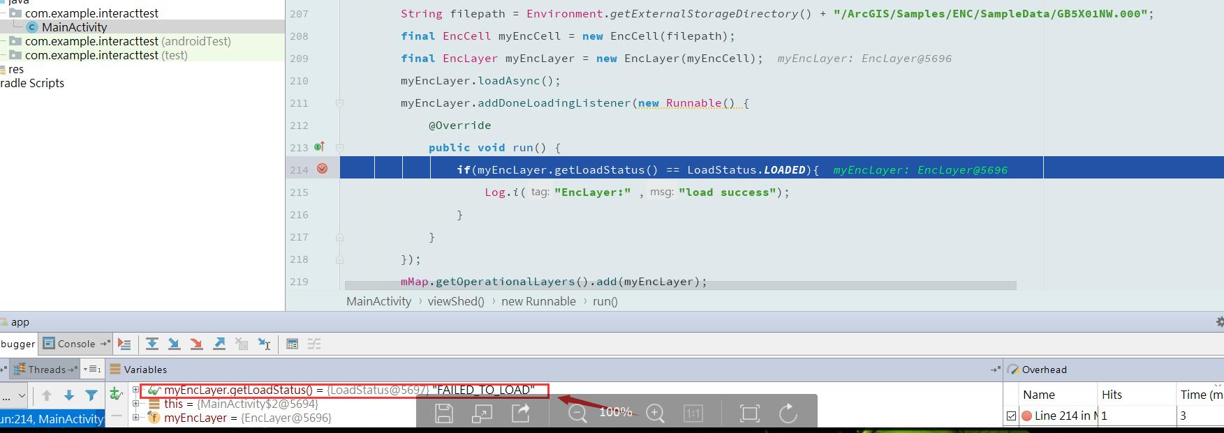Click the red Force Step Into icon

coord(197,344)
